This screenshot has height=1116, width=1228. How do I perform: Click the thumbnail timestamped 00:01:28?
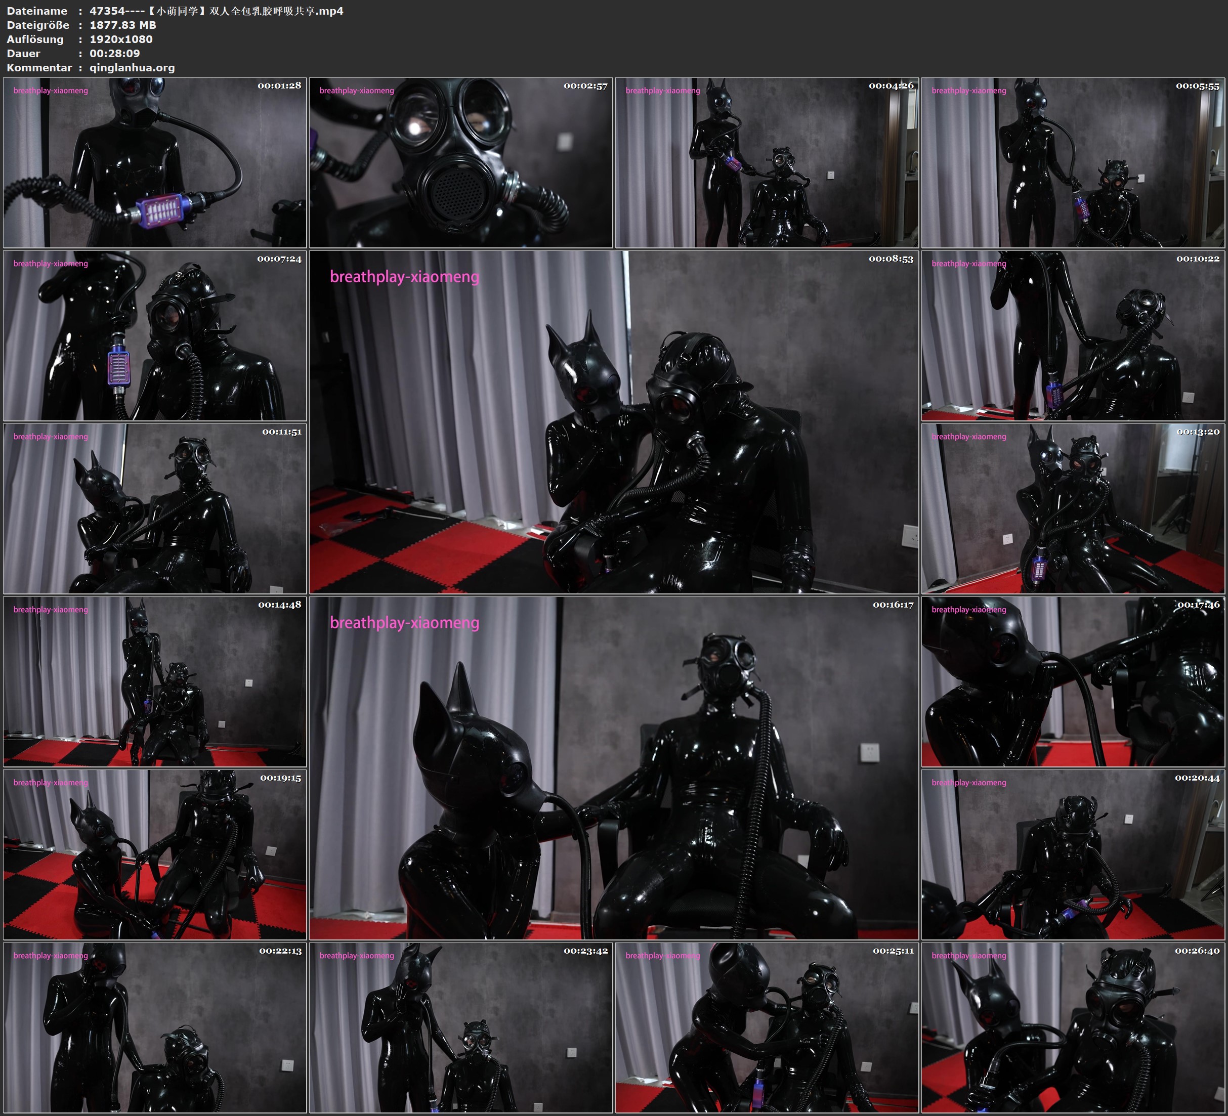(x=155, y=163)
